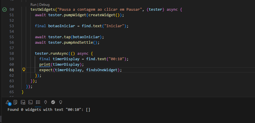Click line number 64 in the gutter

[12, 86]
